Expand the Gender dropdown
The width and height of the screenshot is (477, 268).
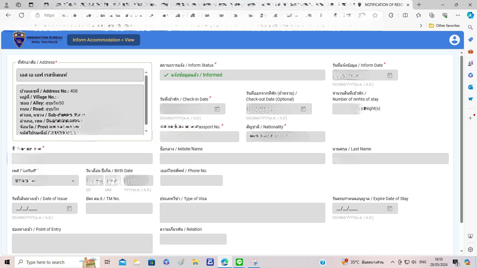[73, 181]
